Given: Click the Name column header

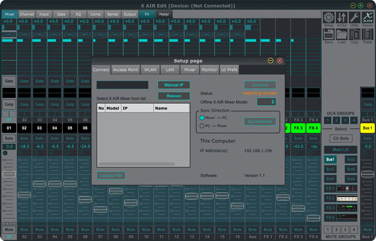Looking at the screenshot, I should click(x=171, y=108).
